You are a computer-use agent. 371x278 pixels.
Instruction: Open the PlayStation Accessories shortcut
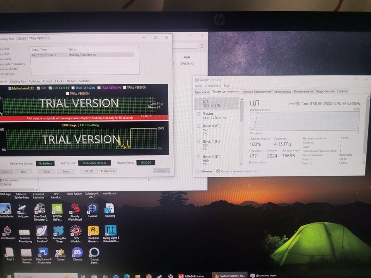(x=44, y=255)
